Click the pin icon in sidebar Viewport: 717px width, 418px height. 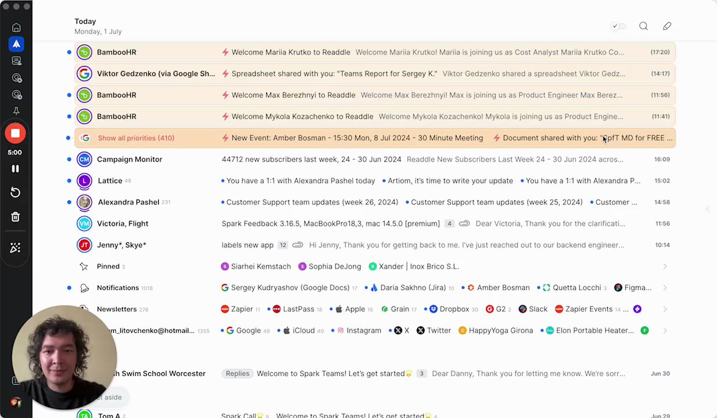pos(16,111)
